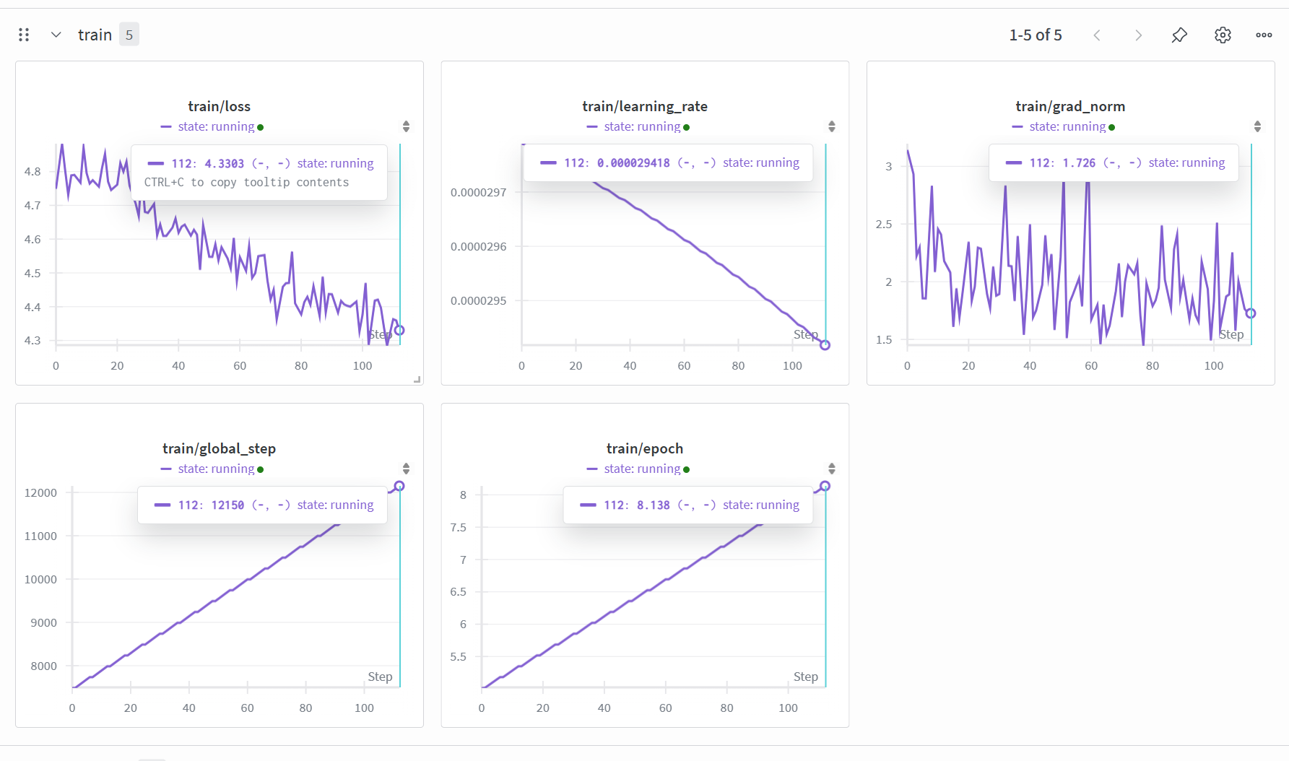Screen dimensions: 1289x761
Task: Click the train/grad_norm chart title
Action: pyautogui.click(x=1069, y=106)
